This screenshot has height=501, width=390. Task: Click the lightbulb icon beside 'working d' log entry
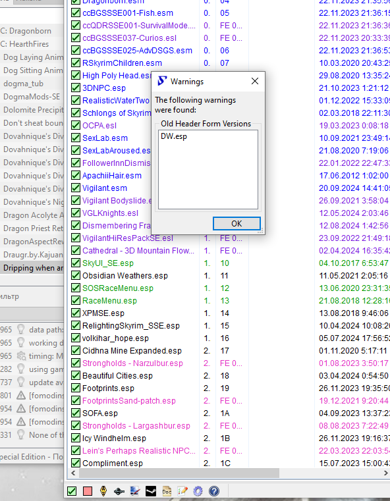pyautogui.click(x=21, y=342)
